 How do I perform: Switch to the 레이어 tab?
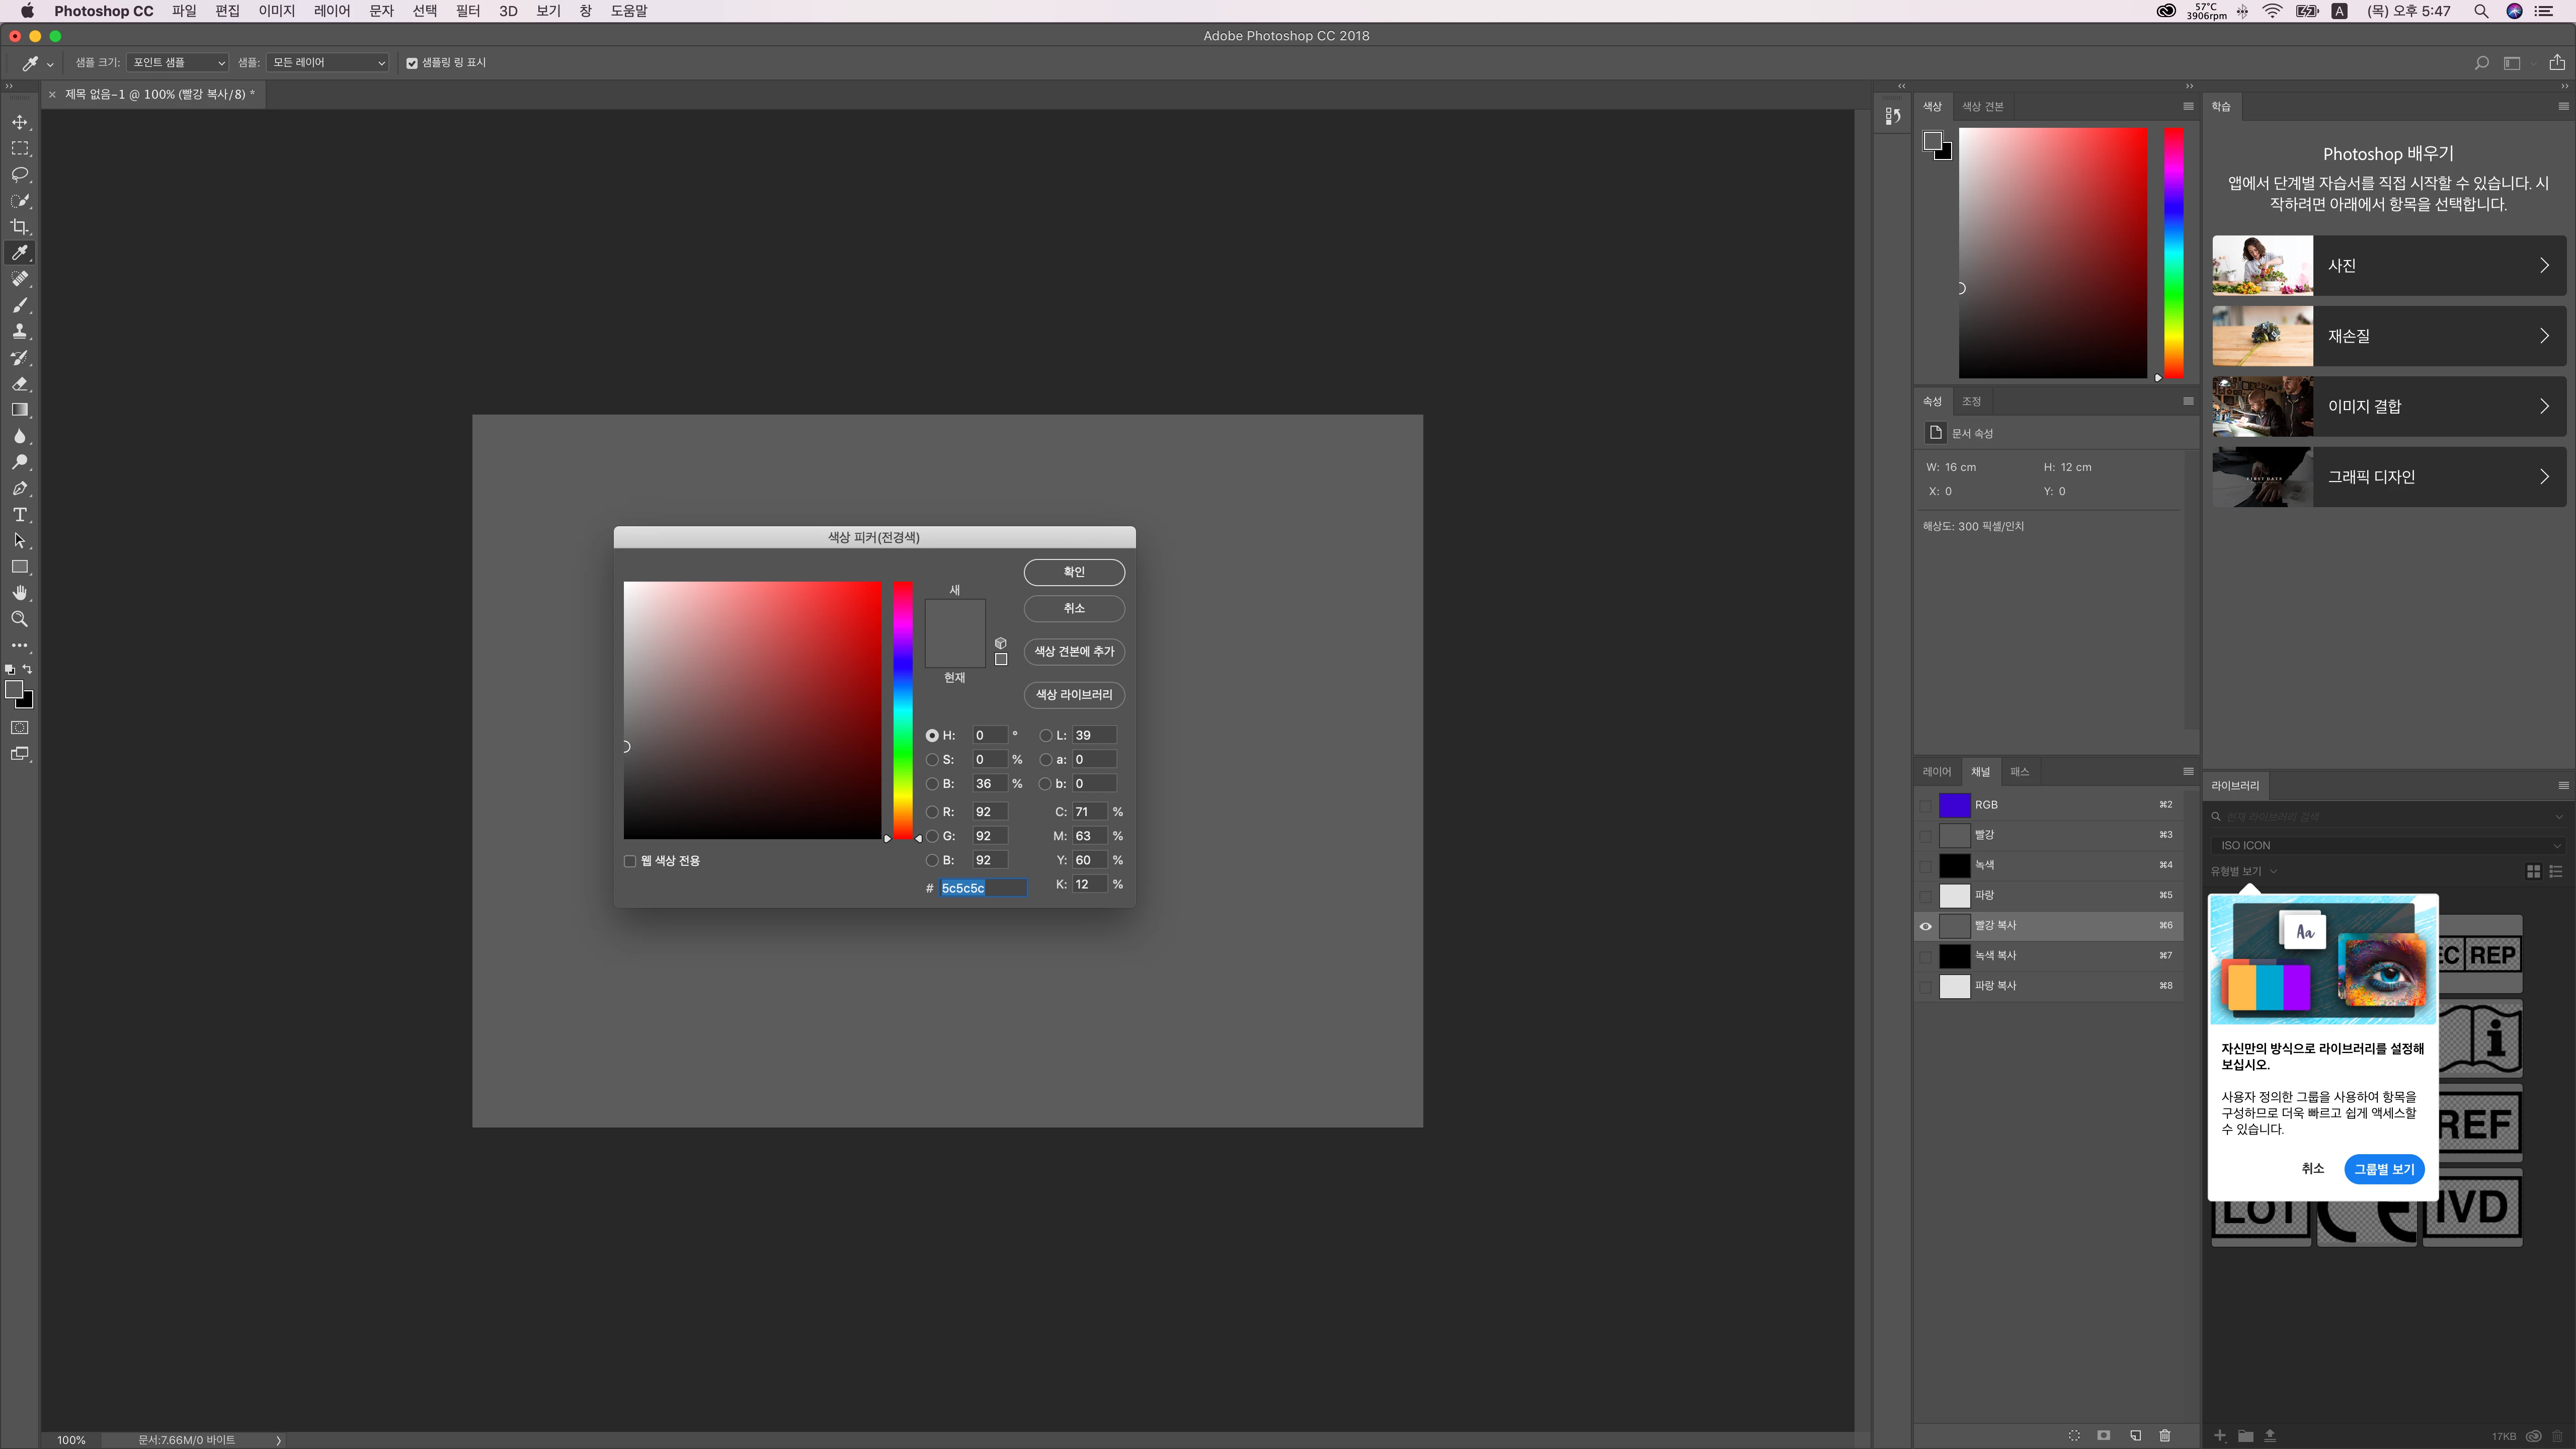click(1936, 772)
